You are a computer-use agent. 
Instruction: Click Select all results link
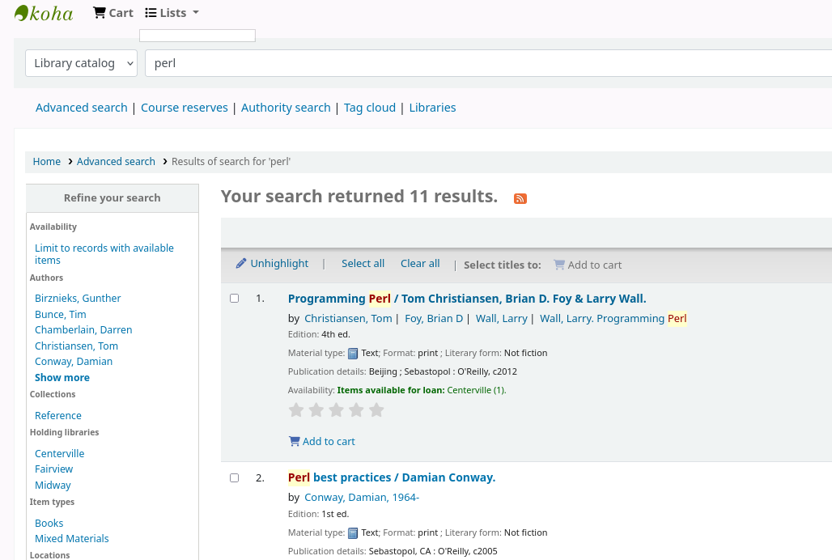(363, 264)
